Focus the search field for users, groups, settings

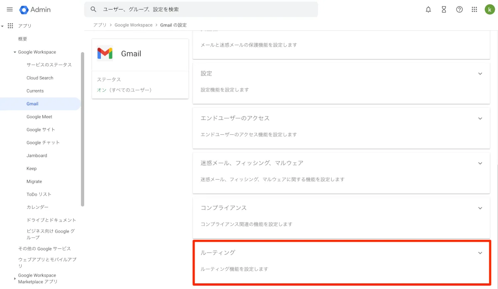201,9
